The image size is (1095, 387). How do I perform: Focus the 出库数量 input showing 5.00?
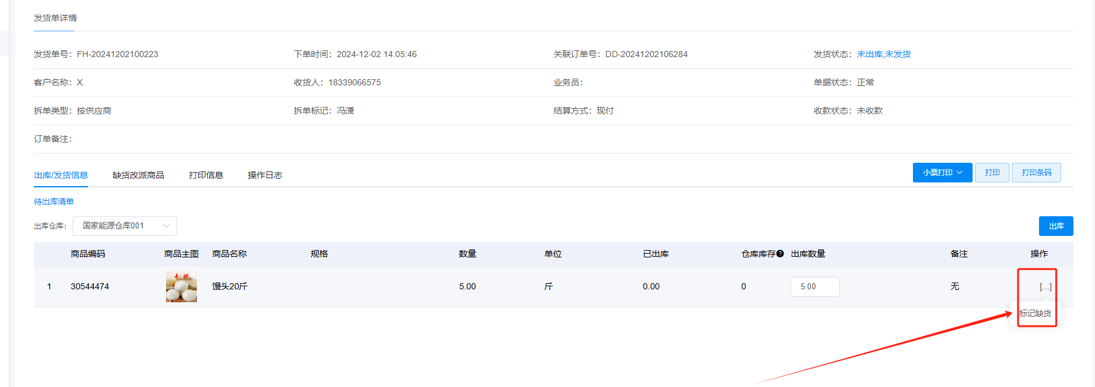click(814, 287)
